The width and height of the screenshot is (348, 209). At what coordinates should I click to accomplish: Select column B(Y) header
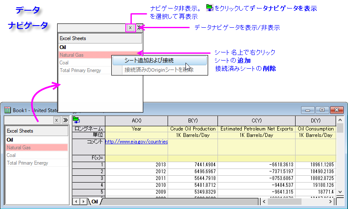pyautogui.click(x=193, y=120)
